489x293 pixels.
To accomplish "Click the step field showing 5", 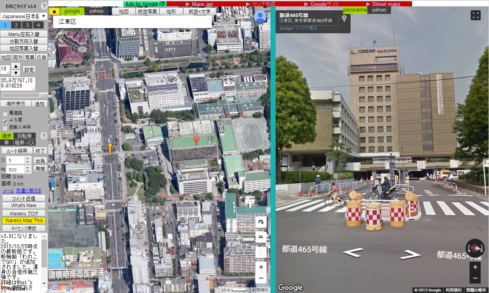I will coord(19,160).
